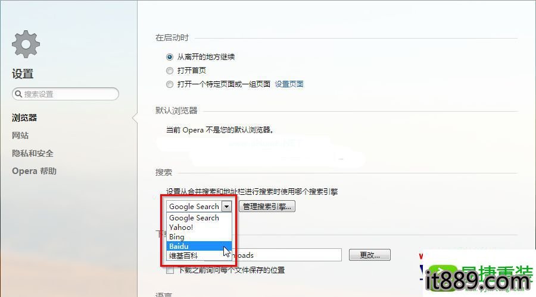Open the 网站 settings section

point(20,135)
